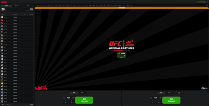This screenshot has width=209, height=106.
Task: Increase the right bet amount with plus
Action: coord(160,98)
